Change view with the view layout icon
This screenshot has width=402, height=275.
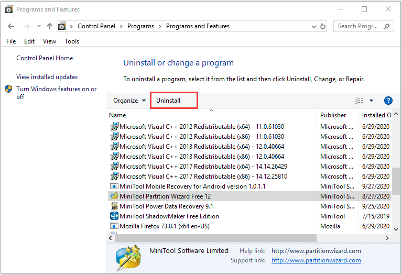point(359,100)
